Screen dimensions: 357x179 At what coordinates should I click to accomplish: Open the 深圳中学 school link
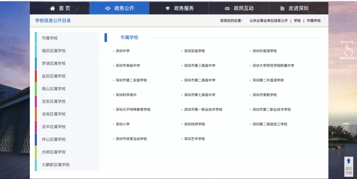tap(123, 51)
